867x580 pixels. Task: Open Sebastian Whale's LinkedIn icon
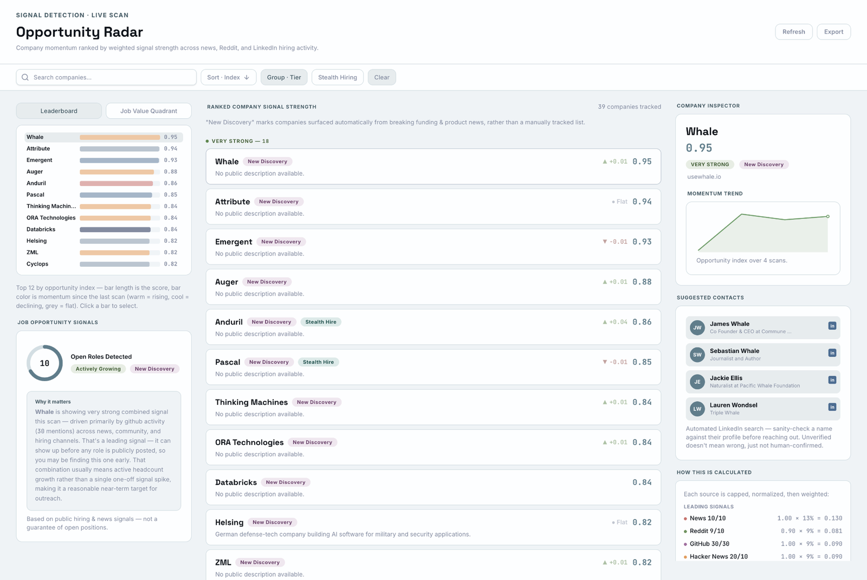(x=832, y=353)
